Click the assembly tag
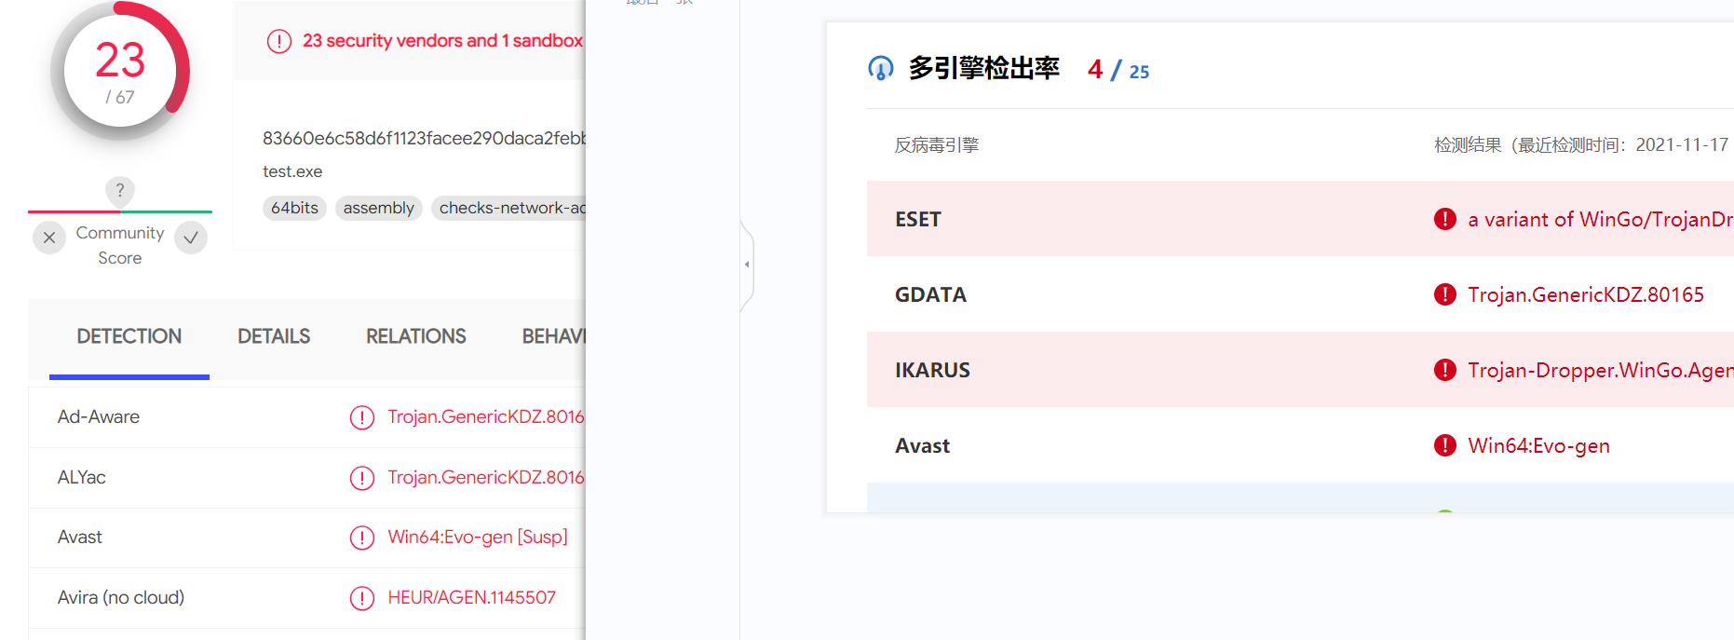Viewport: 1734px width, 640px height. [x=378, y=208]
